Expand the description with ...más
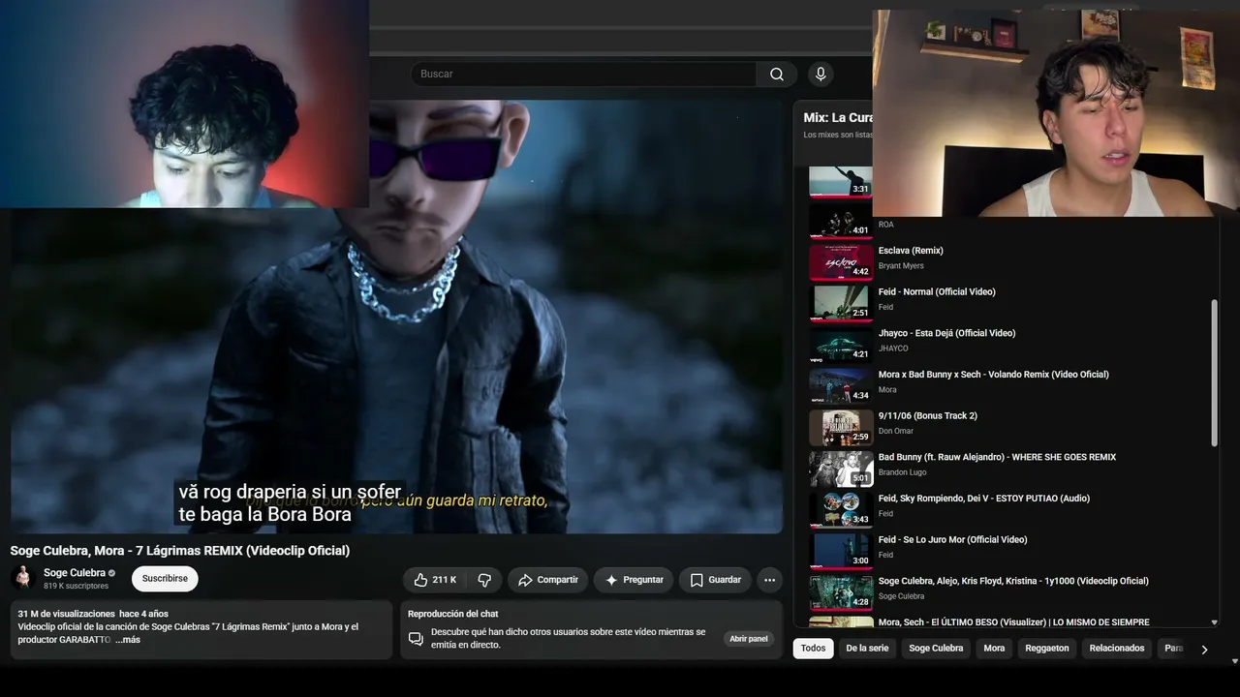The height and width of the screenshot is (697, 1240). point(128,640)
